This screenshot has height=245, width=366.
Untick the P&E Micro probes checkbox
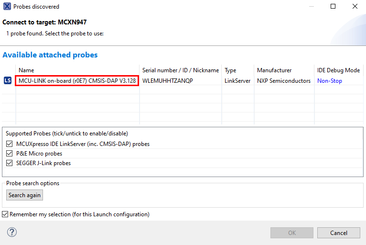pyautogui.click(x=10, y=154)
